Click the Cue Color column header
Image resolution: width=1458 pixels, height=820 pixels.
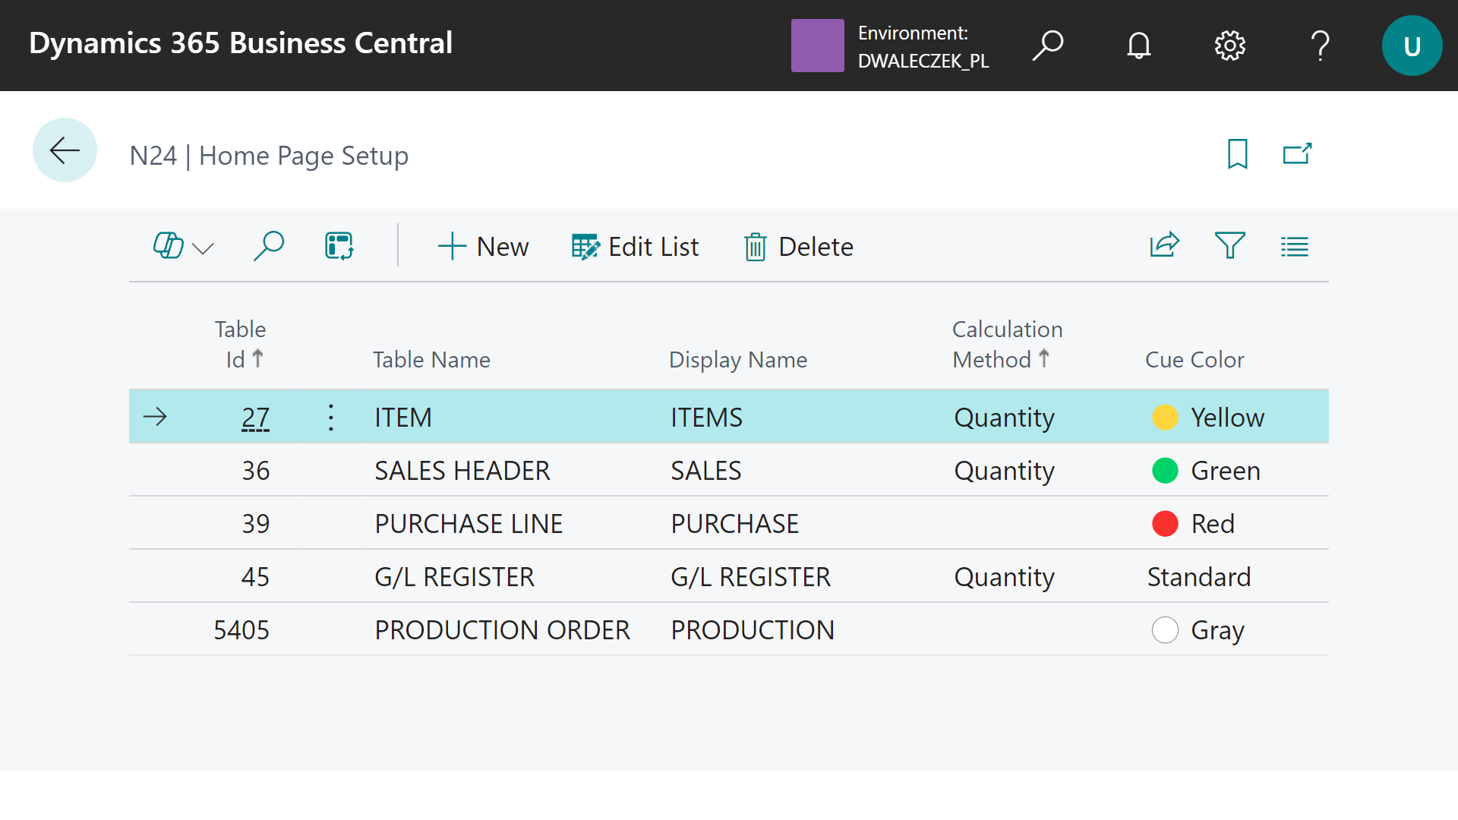pyautogui.click(x=1194, y=359)
